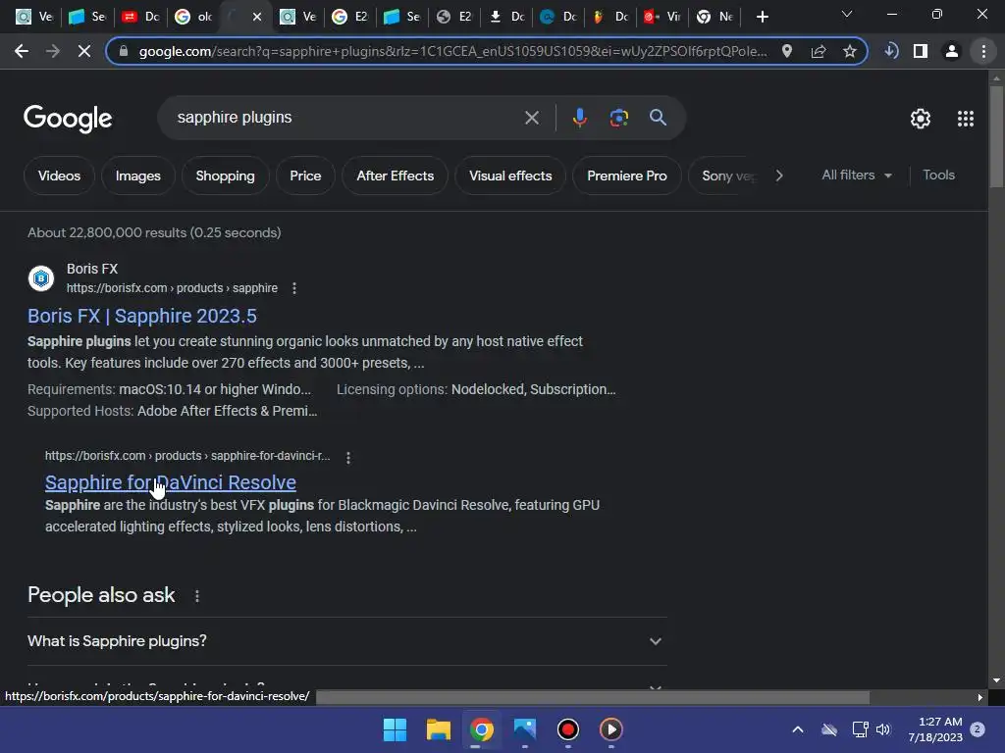Open search Tools options

[938, 175]
